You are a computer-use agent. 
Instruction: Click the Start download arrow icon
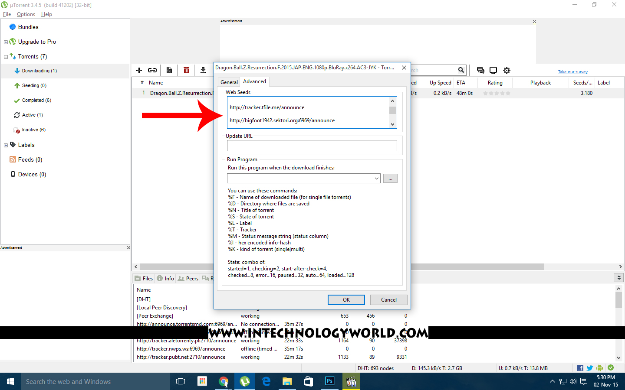click(203, 70)
